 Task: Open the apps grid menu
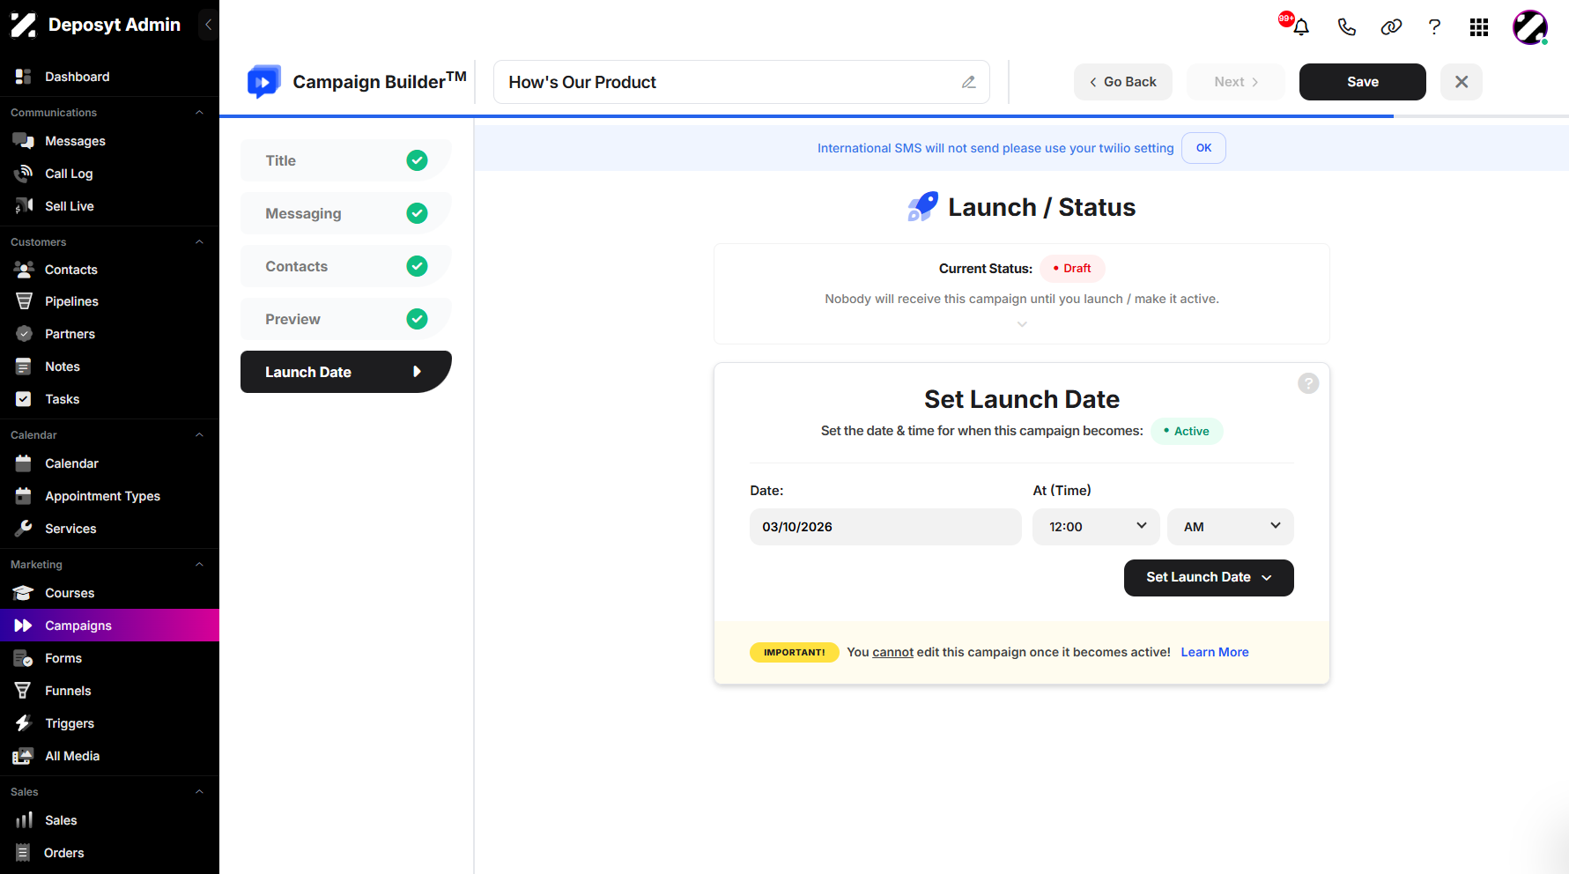point(1479,27)
